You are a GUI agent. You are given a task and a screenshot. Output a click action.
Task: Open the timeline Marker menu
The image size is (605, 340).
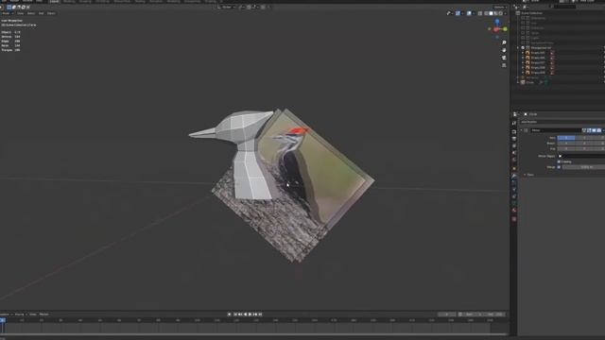tap(44, 314)
